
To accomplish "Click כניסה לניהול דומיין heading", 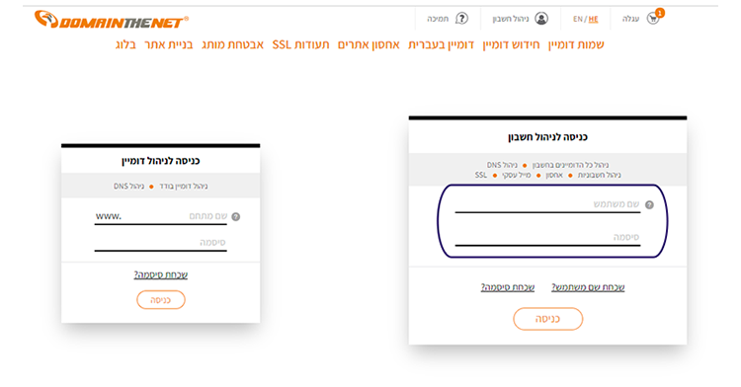I will [161, 161].
